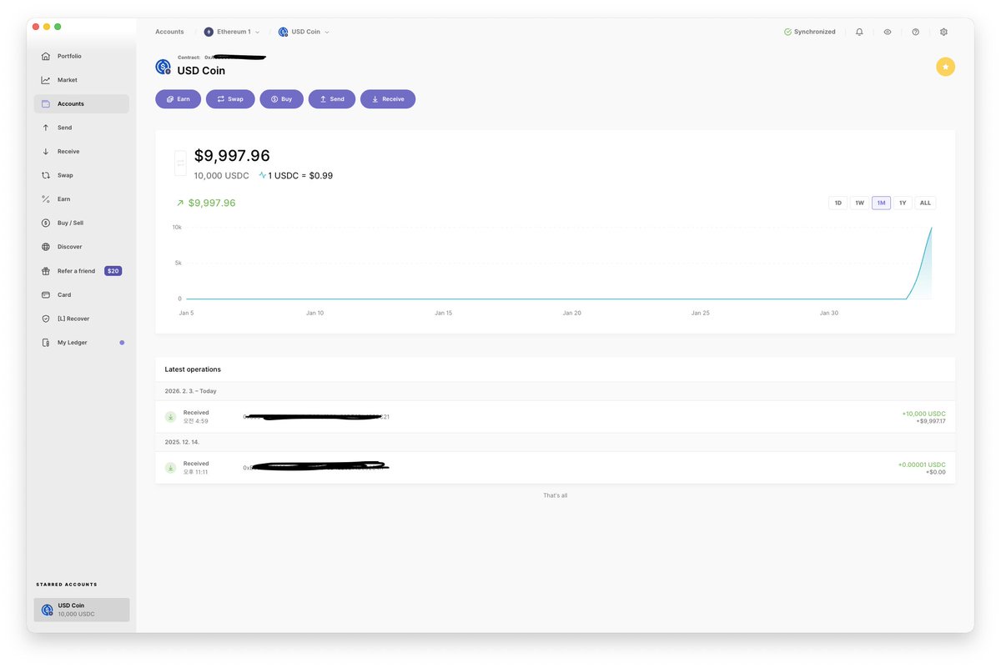This screenshot has width=1001, height=668.
Task: Select the 1M chart range
Action: click(x=881, y=203)
